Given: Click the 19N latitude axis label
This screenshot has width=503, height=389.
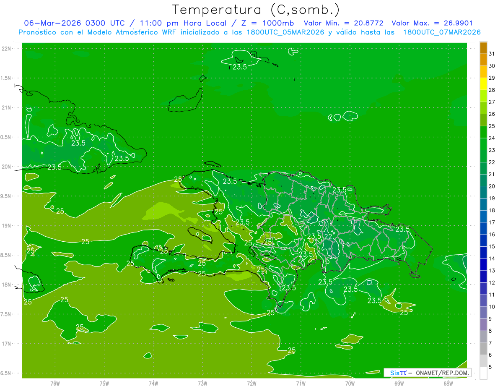Looking at the screenshot, I should coord(7,226).
